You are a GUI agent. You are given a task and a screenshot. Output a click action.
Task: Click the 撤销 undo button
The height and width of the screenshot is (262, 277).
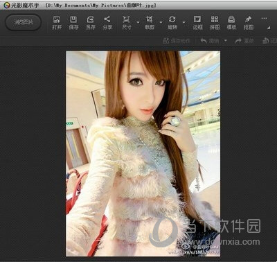pyautogui.click(x=210, y=41)
